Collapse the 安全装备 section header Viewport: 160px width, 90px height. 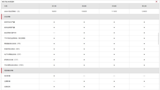(80, 17)
